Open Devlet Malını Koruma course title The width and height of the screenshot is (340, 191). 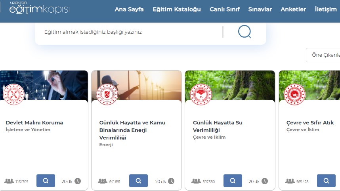[x=34, y=123]
